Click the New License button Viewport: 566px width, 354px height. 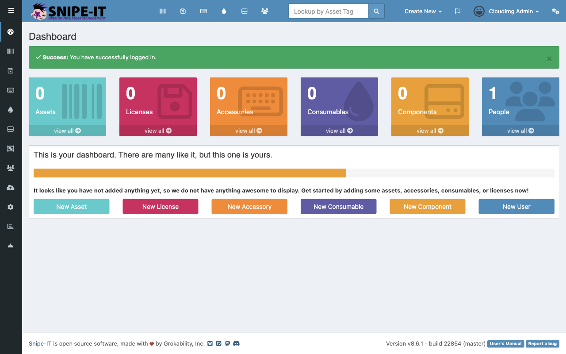coord(161,207)
